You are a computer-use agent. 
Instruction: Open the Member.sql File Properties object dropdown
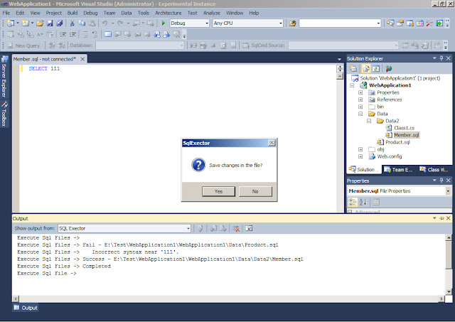pyautogui.click(x=448, y=191)
